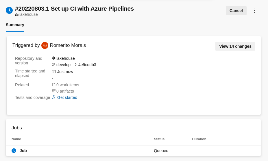Open the lakehouse repository link
Image resolution: width=268 pixels, height=161 pixels.
tap(66, 58)
